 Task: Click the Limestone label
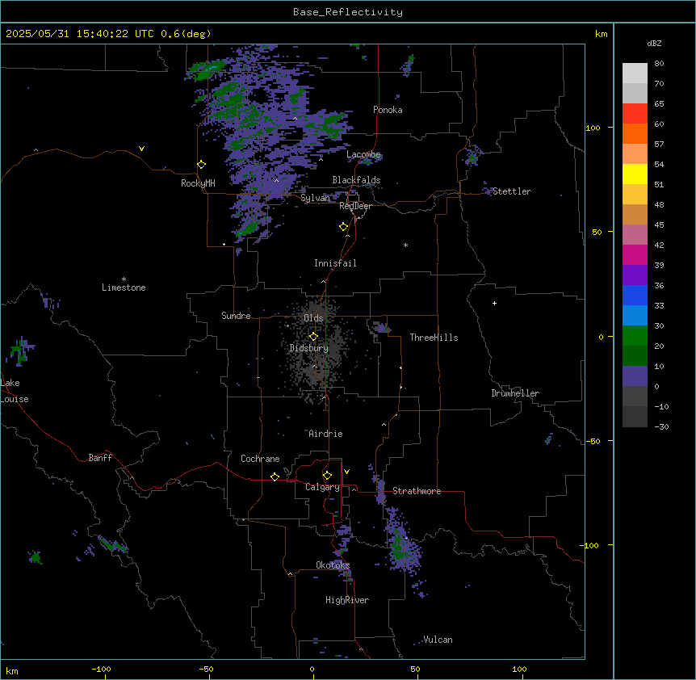[124, 288]
